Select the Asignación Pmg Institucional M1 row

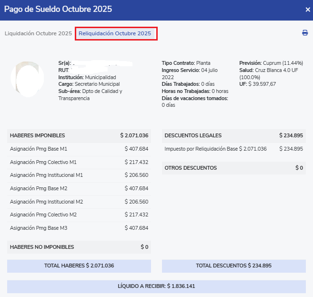(79, 175)
